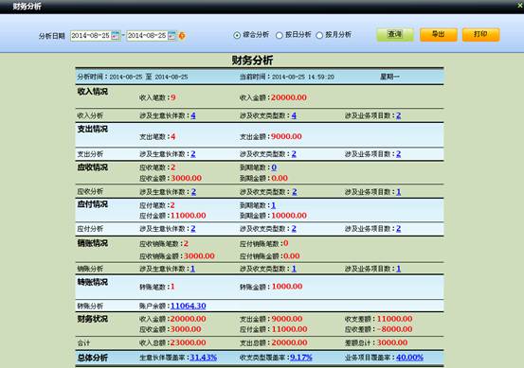Open 应收分析 涉及生意伙伴数 link 2
The image size is (524, 368).
193,192
